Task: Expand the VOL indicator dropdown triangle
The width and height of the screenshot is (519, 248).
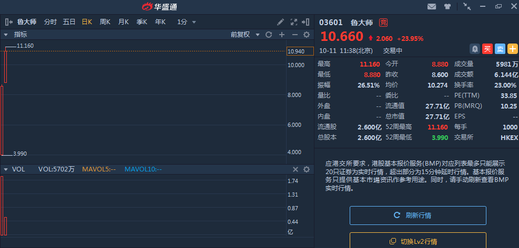Action: tap(6, 169)
